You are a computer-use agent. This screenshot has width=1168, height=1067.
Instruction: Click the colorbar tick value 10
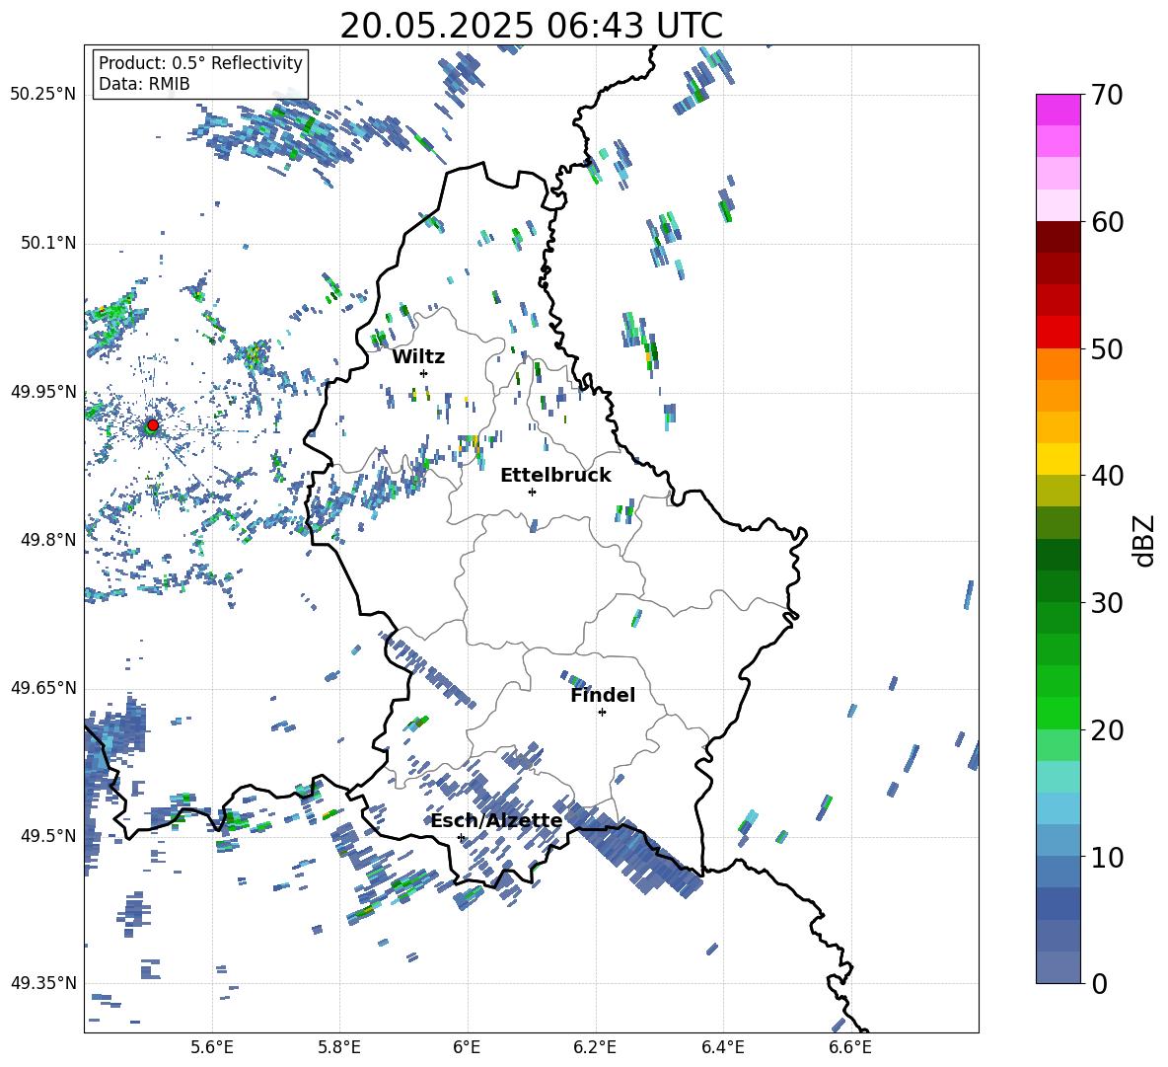[x=1107, y=858]
